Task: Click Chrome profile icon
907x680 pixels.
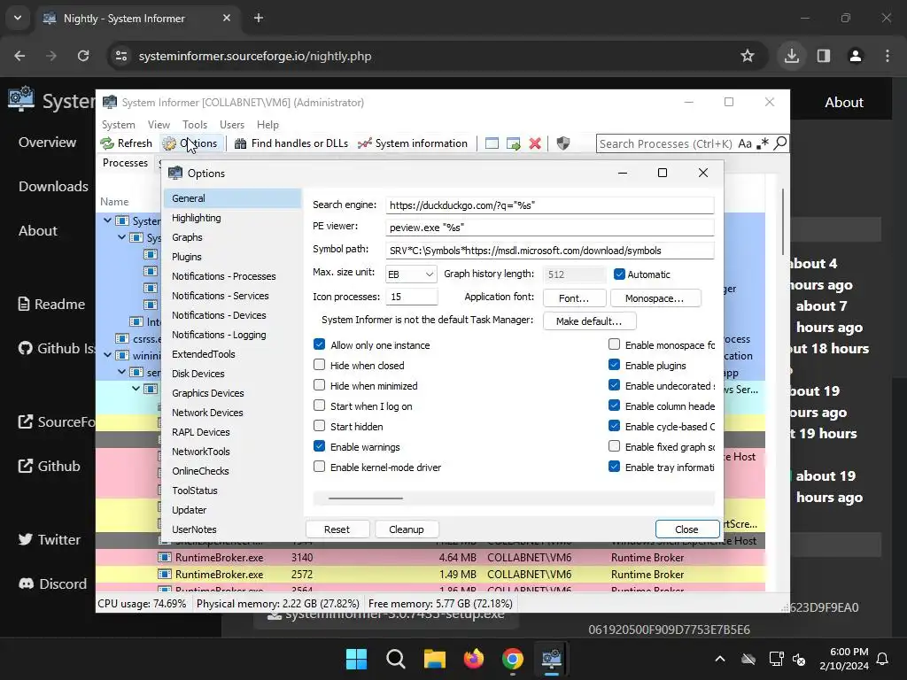Action: [x=856, y=56]
